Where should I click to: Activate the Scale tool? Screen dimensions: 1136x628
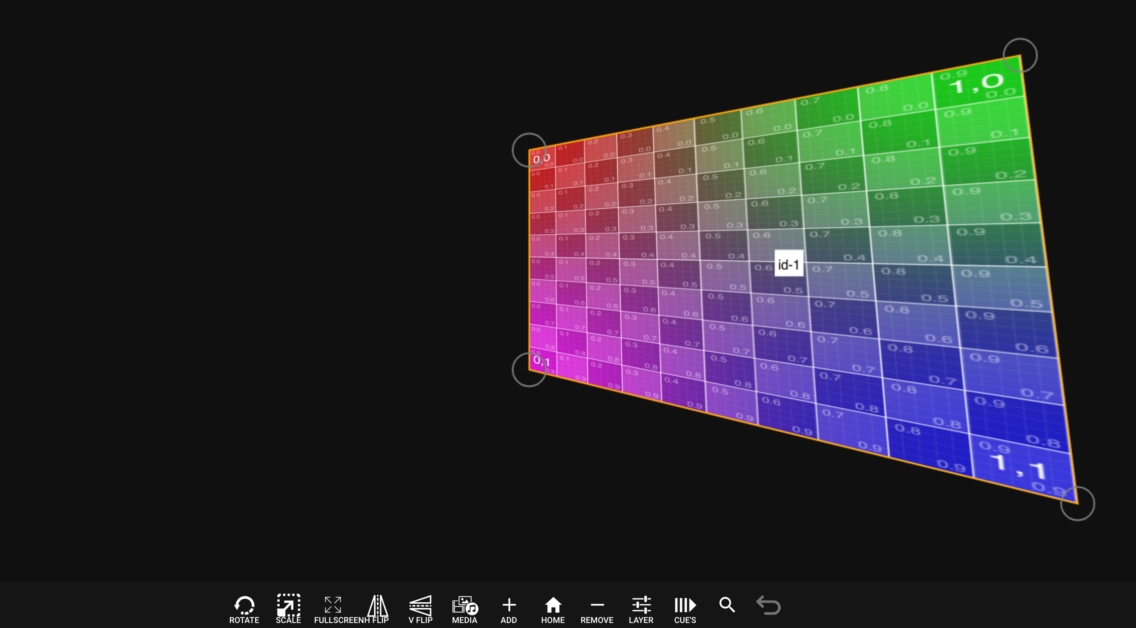288,606
